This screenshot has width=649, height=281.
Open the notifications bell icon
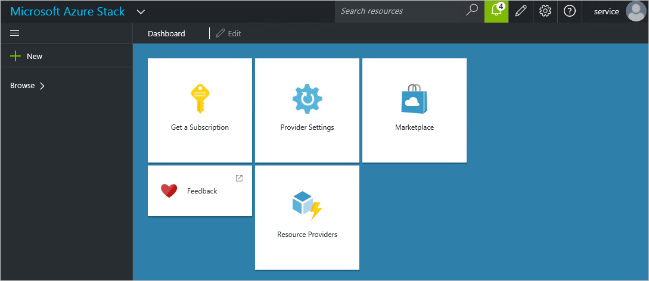pos(496,11)
